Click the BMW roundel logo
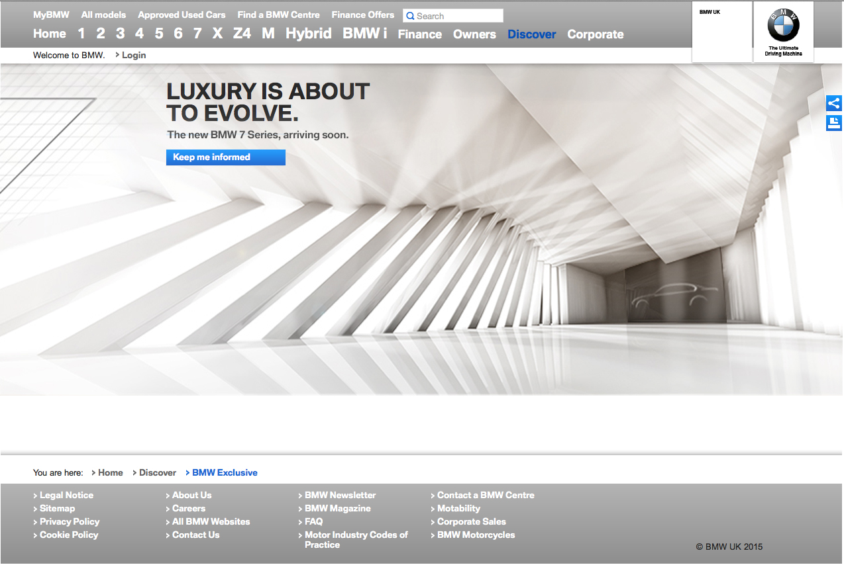This screenshot has height=565, width=844. 784,26
